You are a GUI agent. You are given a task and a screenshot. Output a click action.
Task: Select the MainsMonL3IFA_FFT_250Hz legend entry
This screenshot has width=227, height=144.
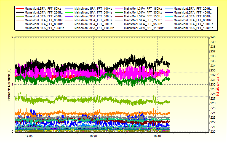click(44, 12)
